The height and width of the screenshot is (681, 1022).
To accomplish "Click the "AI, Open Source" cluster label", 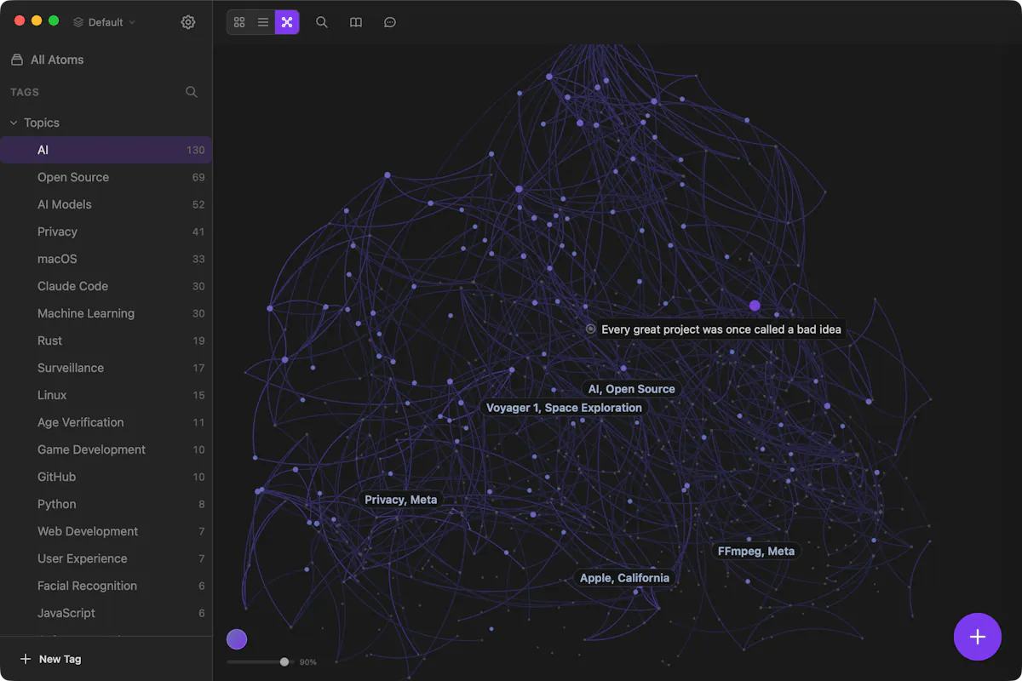I will click(631, 389).
